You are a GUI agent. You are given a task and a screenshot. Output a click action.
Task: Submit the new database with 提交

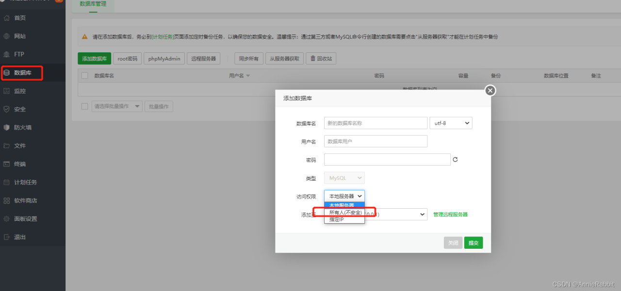click(x=473, y=243)
